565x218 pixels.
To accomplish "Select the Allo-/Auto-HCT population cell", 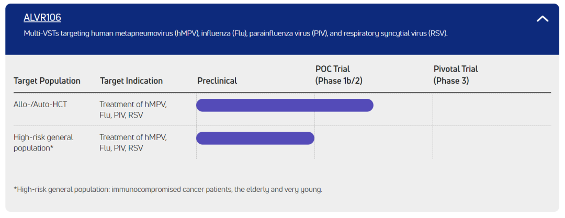I will pyautogui.click(x=40, y=105).
